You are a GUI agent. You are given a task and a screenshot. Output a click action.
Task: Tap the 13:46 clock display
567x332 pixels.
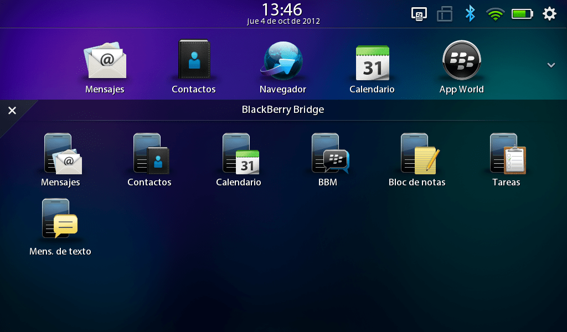pyautogui.click(x=283, y=10)
